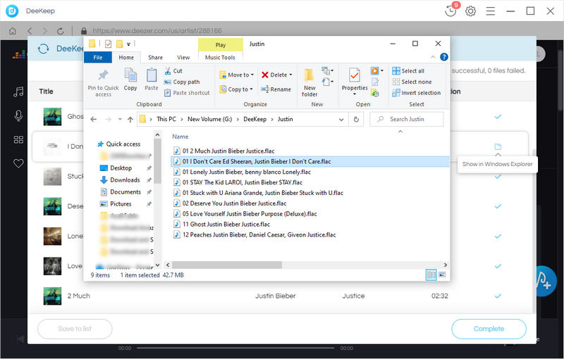Open the favorites heart sidebar icon
This screenshot has width=564, height=359.
click(18, 163)
